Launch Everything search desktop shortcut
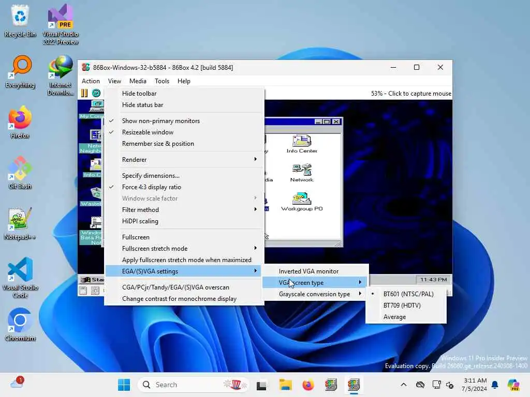This screenshot has width=530, height=397. point(20,71)
